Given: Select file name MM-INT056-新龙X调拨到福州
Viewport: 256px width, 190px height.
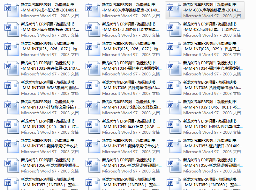Looking at the screenshot, I should [50, 163].
